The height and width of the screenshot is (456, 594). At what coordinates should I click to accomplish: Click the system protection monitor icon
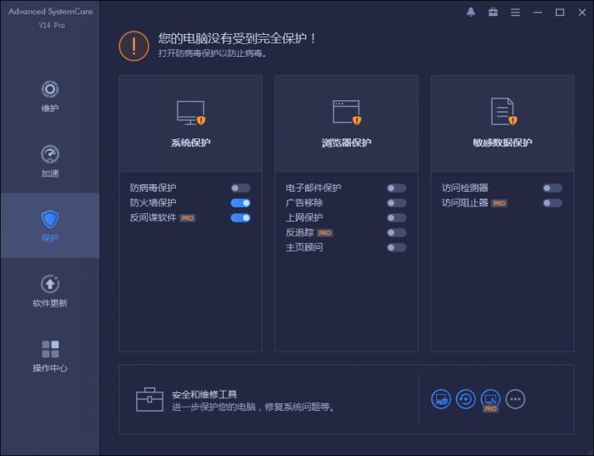pyautogui.click(x=190, y=112)
